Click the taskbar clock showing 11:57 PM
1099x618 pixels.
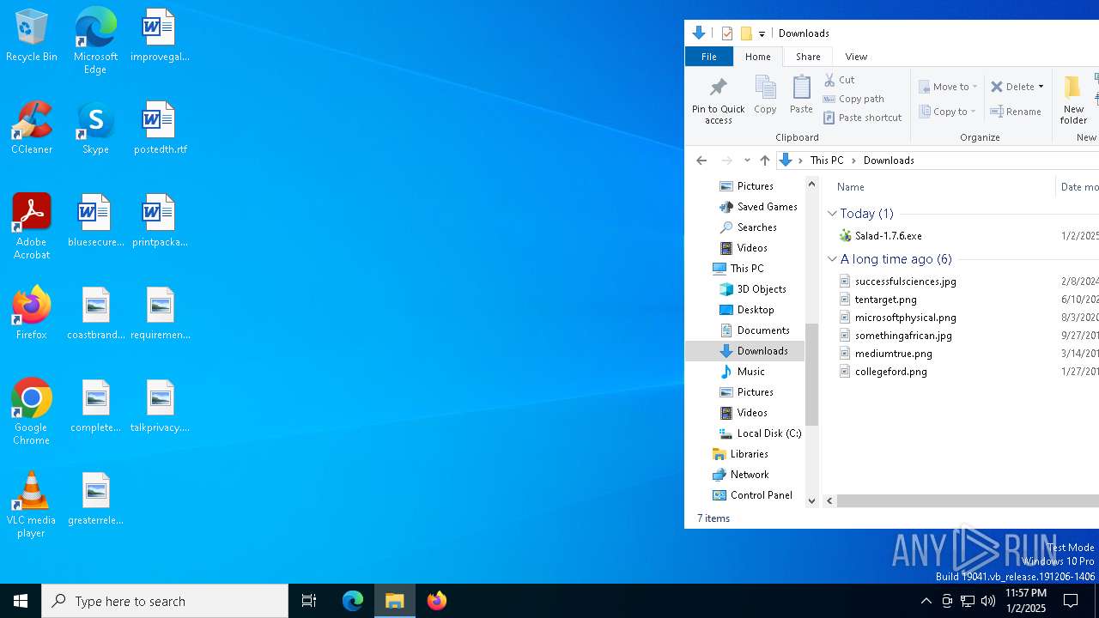(x=1026, y=601)
